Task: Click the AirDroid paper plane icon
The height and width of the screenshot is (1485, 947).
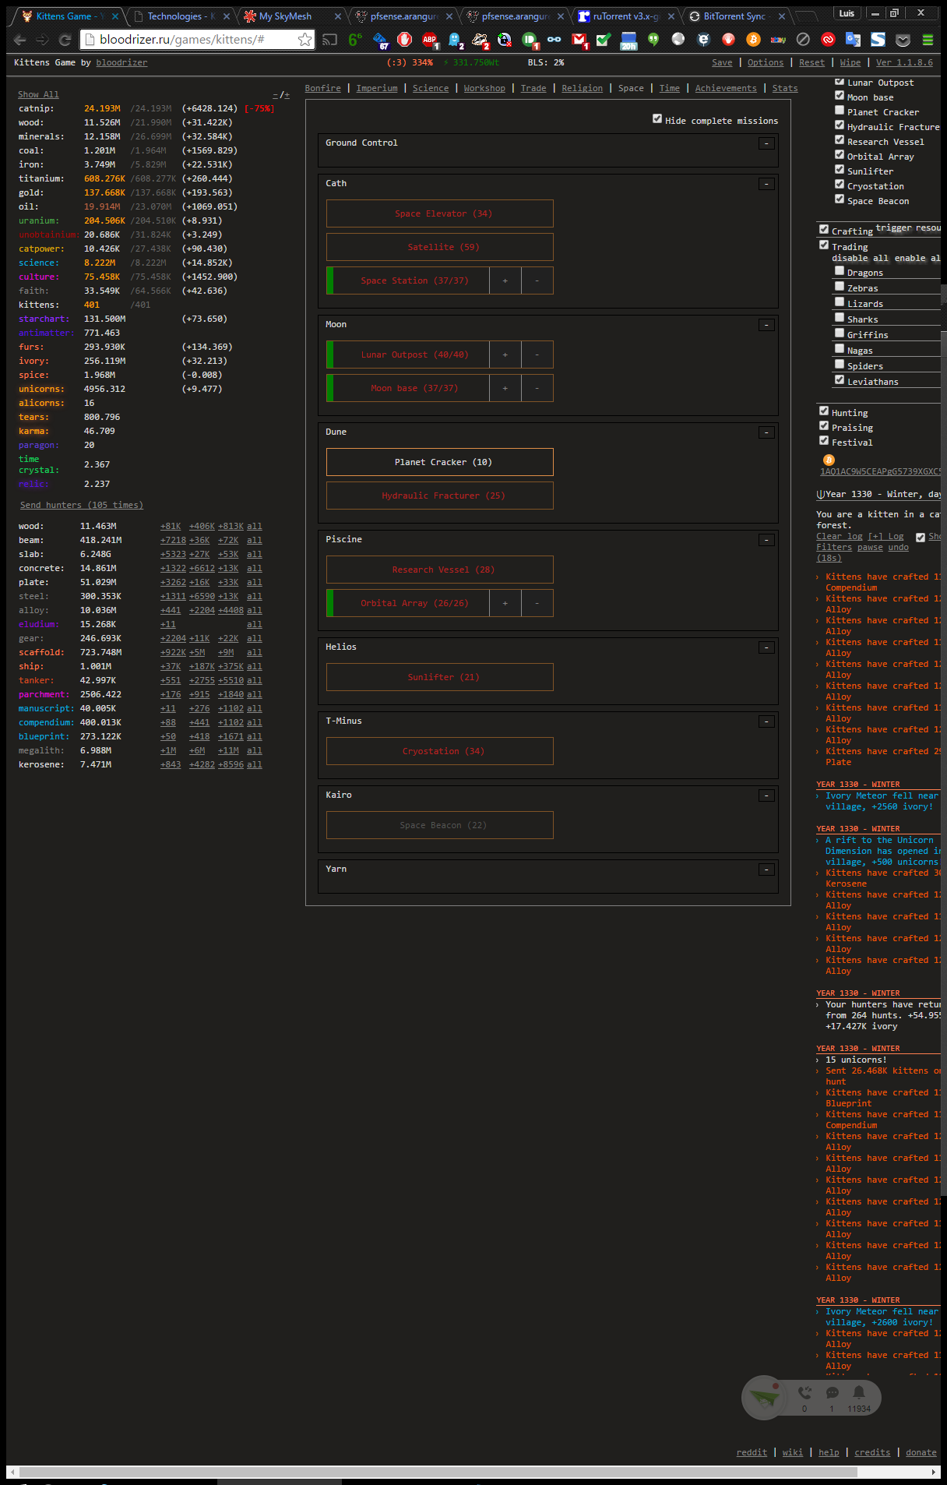Action: tap(764, 1398)
